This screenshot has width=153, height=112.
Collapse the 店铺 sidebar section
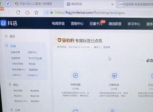point(44,46)
